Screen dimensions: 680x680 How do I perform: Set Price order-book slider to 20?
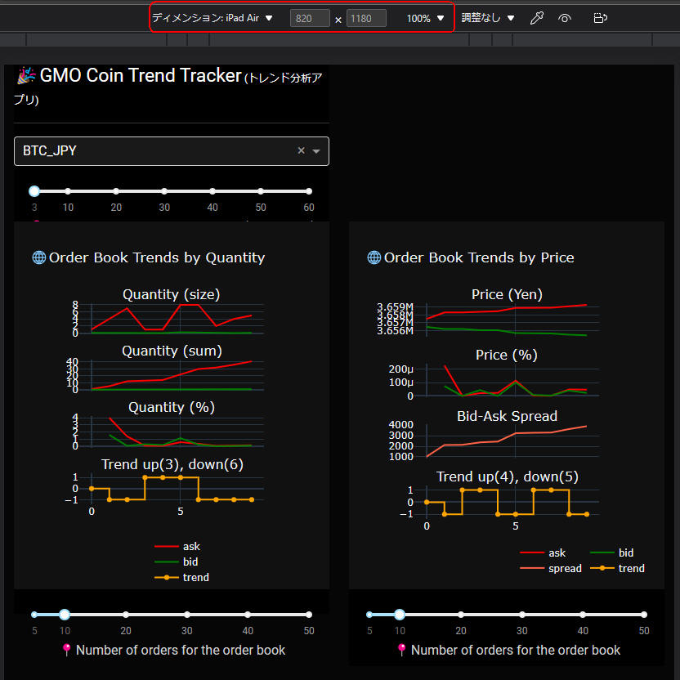pyautogui.click(x=461, y=615)
